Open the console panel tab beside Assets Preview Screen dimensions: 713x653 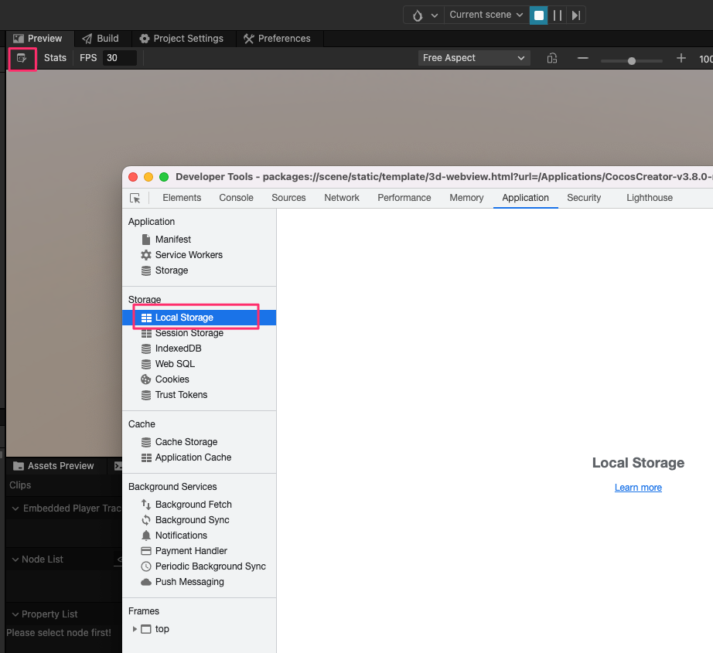(x=118, y=466)
